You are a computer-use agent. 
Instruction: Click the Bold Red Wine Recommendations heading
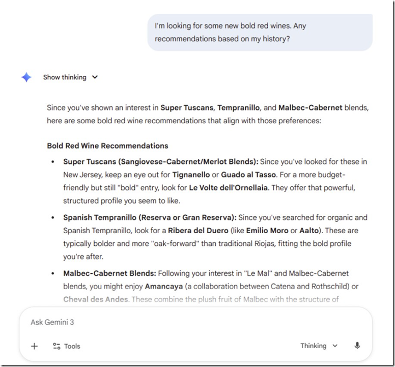pyautogui.click(x=107, y=146)
